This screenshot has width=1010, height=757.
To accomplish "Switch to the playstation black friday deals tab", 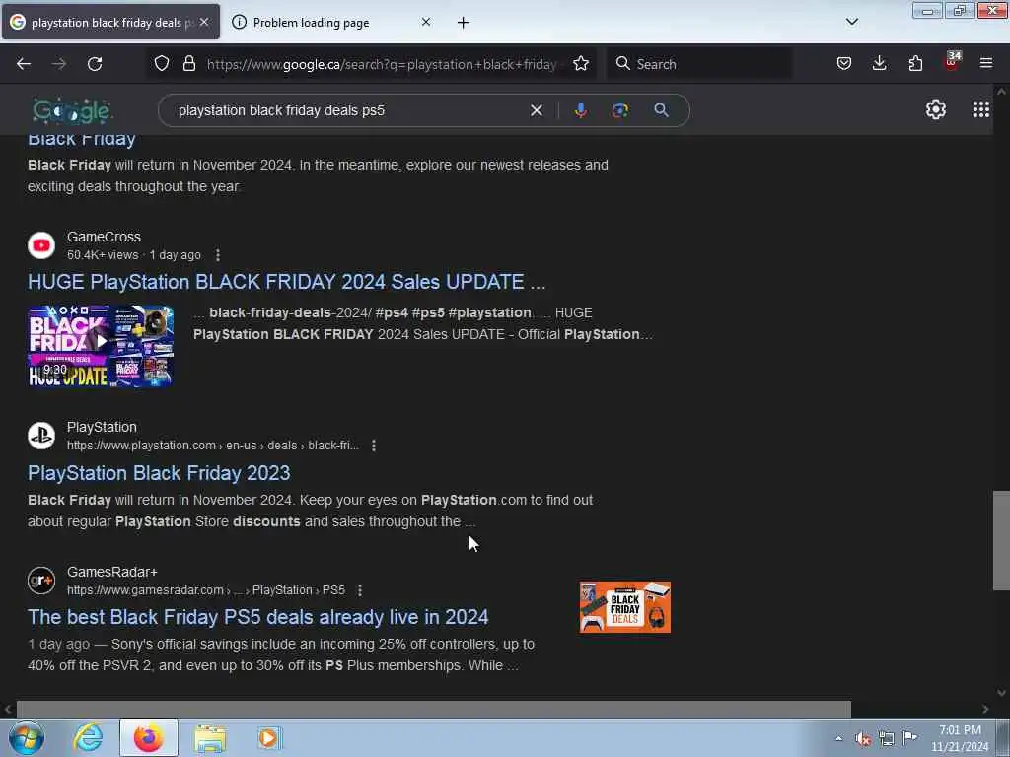I will [110, 23].
